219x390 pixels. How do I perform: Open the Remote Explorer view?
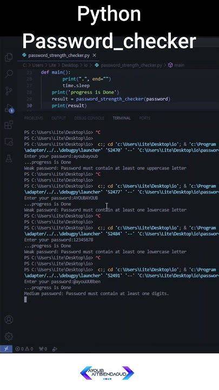point(9,142)
